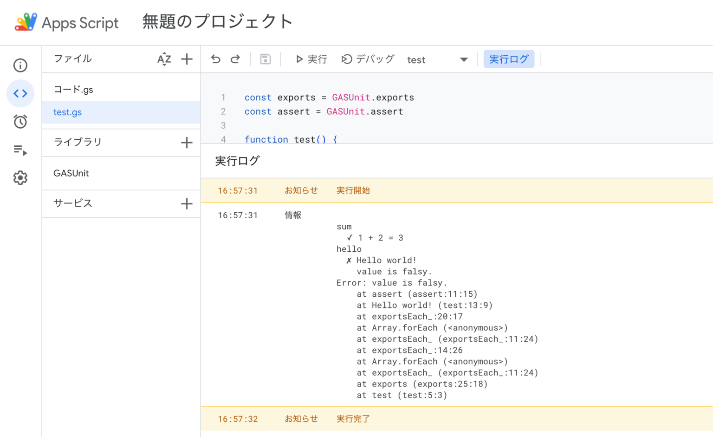Select the test.gs file

[x=67, y=112]
